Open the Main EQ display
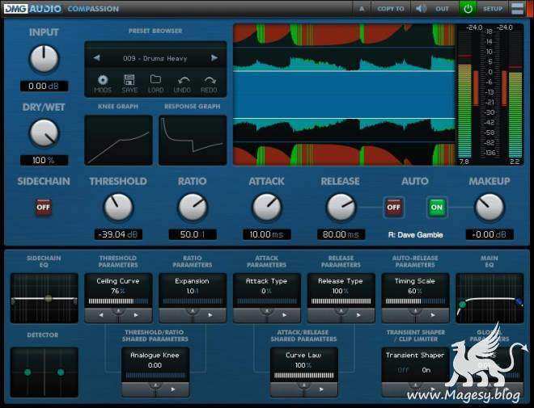Viewport: 534px width, 408px height. pos(489,298)
